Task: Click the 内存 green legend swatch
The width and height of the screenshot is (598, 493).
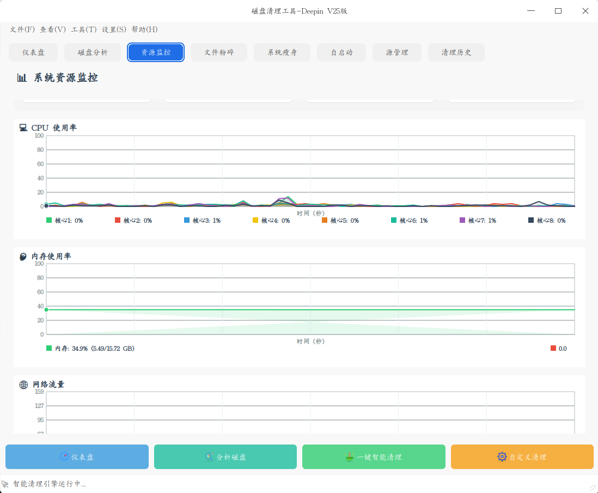Action: click(49, 348)
